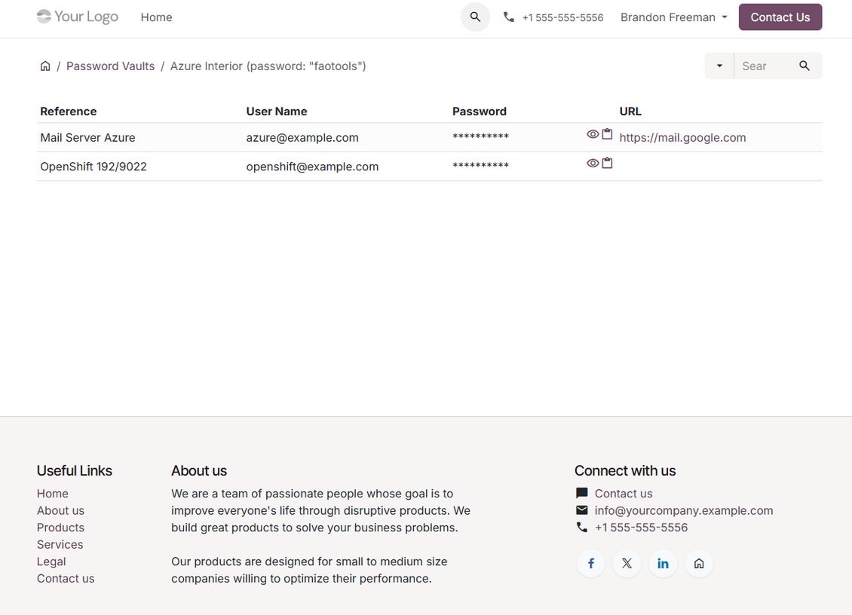The height and width of the screenshot is (615, 852).
Task: Click Contact us under Connect with us
Action: tap(624, 494)
